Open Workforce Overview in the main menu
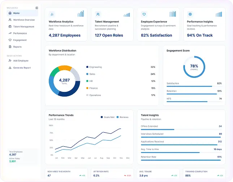 pos(22,20)
